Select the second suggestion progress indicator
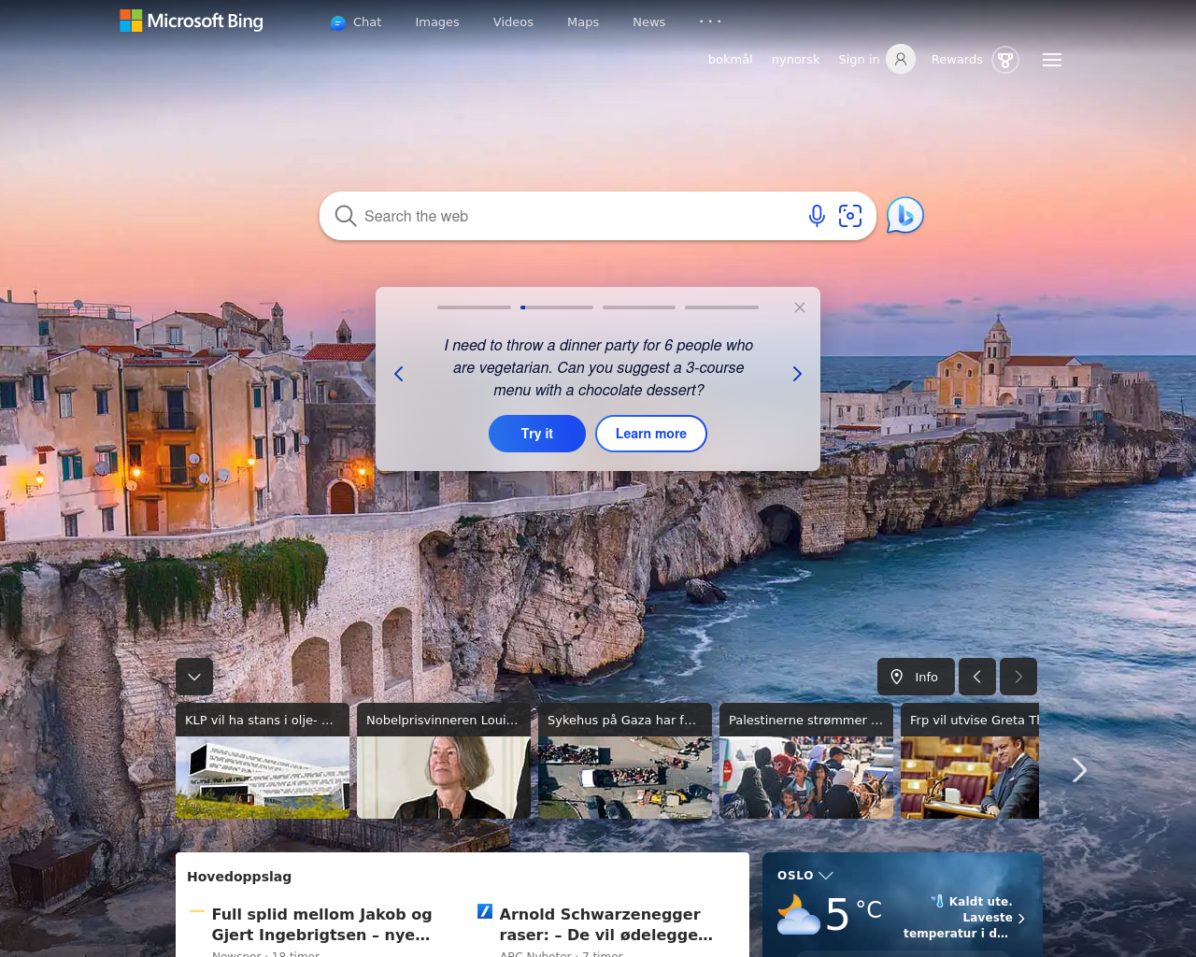This screenshot has height=957, width=1196. (557, 307)
